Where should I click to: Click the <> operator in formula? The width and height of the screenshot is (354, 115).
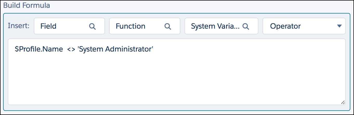(x=71, y=49)
